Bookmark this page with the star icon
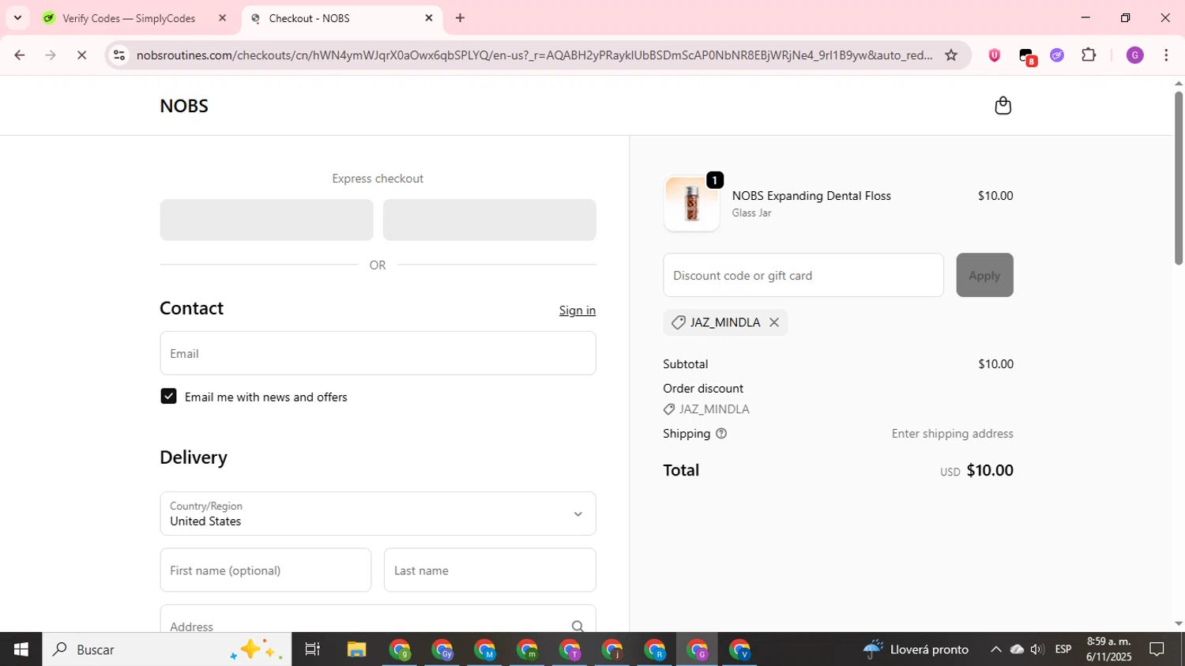 pyautogui.click(x=951, y=55)
